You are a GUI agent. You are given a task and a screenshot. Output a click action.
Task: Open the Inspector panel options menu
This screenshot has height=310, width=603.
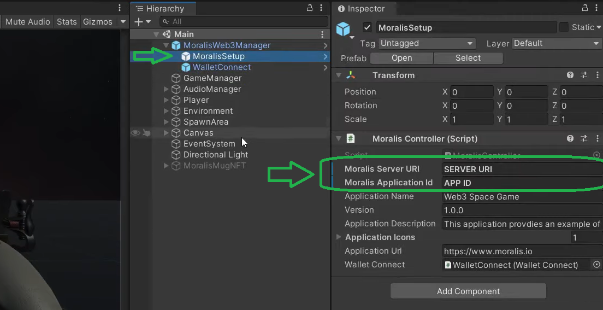[x=597, y=8]
